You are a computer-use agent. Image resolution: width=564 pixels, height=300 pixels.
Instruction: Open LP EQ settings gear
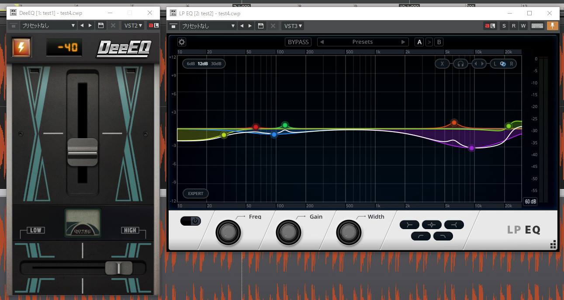pyautogui.click(x=182, y=42)
